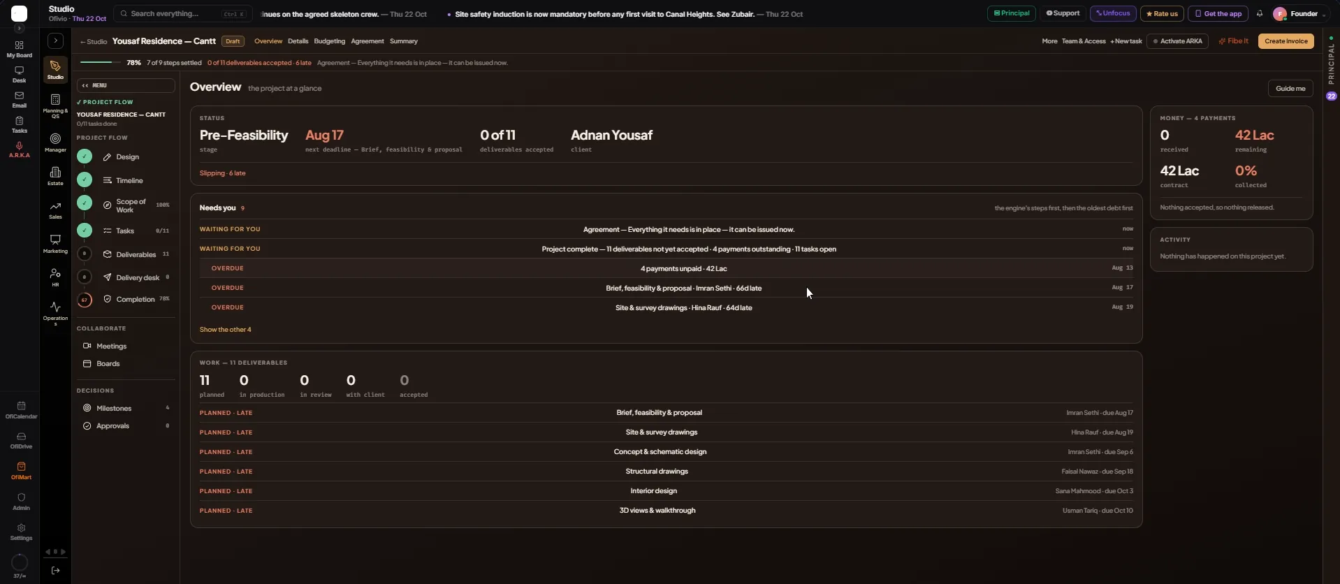The width and height of the screenshot is (1340, 584).
Task: Open Meetings under Collaborate
Action: pyautogui.click(x=111, y=346)
